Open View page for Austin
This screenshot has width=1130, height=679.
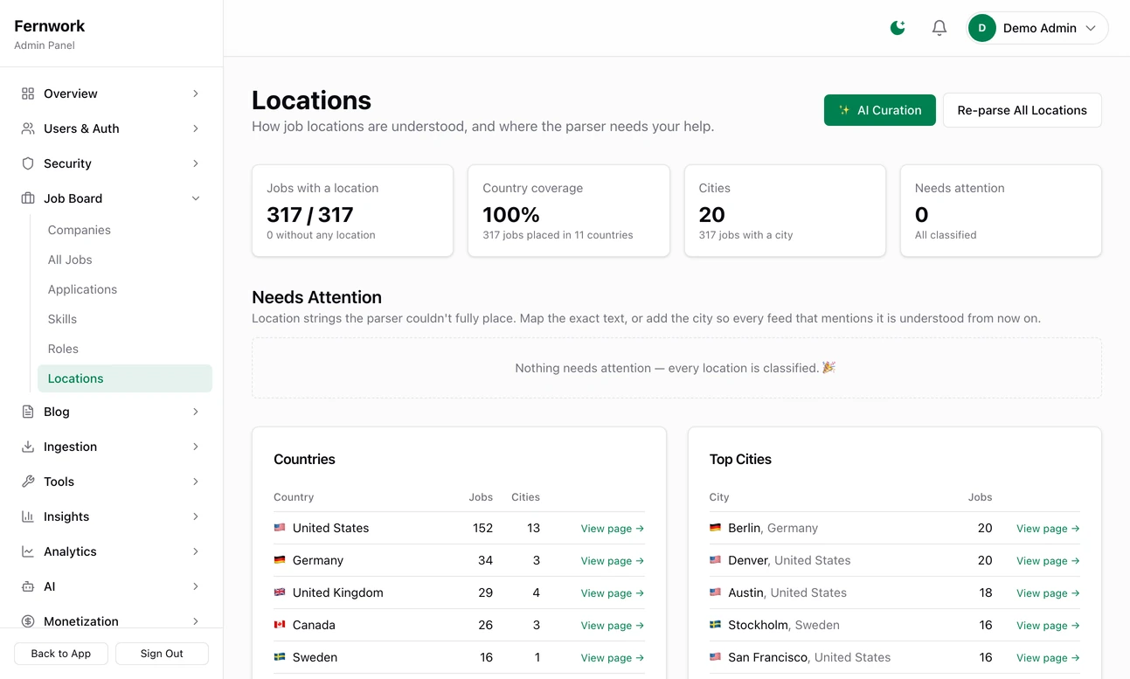(x=1048, y=593)
